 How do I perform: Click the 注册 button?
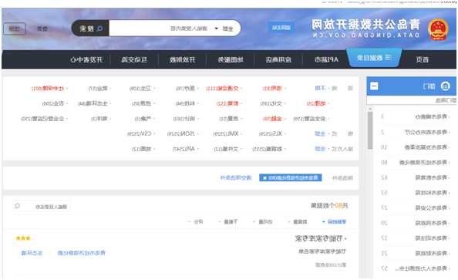point(15,29)
